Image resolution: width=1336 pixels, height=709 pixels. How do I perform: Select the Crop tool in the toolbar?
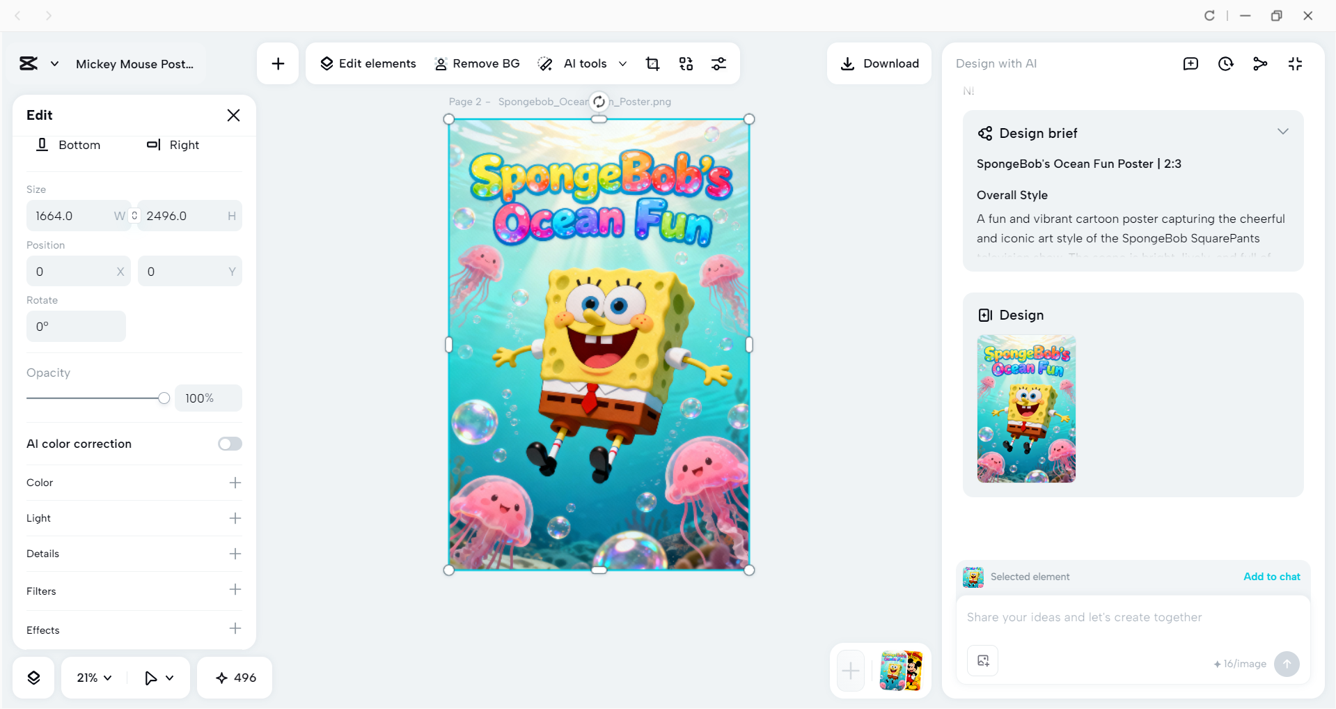click(x=652, y=63)
